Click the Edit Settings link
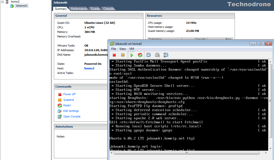The image size is (274, 160). coord(71,111)
